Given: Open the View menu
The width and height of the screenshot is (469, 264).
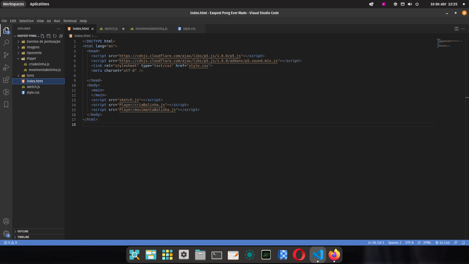Looking at the screenshot, I should tap(40, 21).
